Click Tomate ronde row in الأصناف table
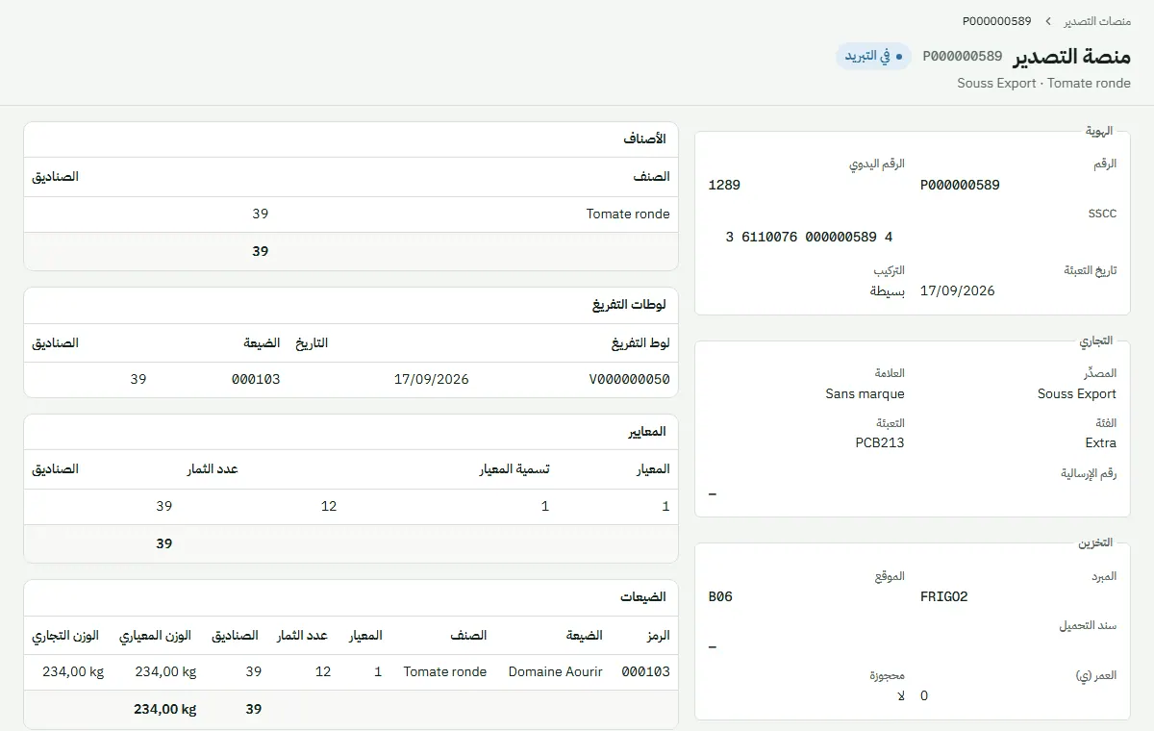1154x731 pixels. 351,214
